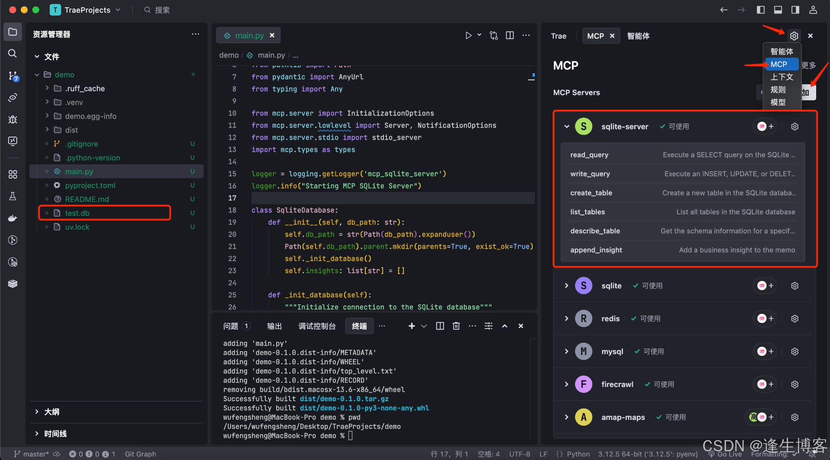Expand the redis server entry

pos(567,319)
